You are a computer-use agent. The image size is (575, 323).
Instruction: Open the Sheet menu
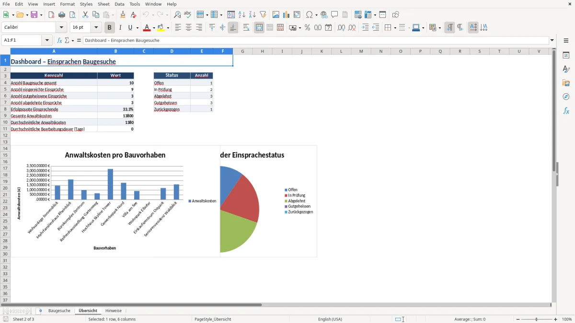103,4
